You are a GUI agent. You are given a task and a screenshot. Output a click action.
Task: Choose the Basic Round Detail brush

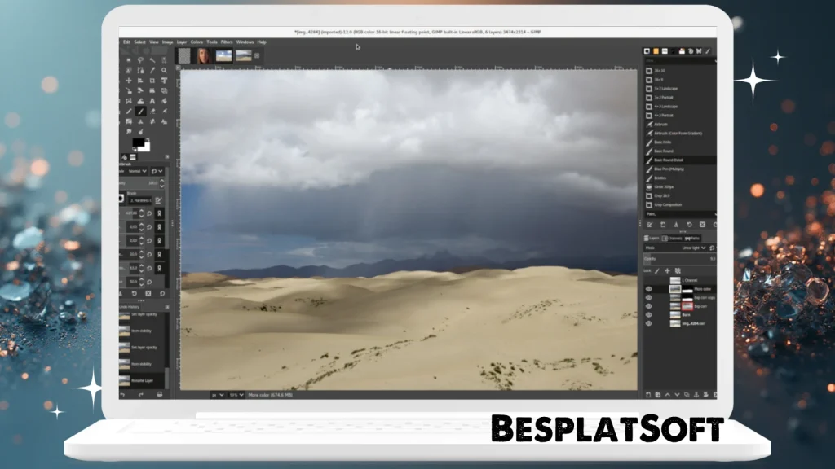point(669,160)
